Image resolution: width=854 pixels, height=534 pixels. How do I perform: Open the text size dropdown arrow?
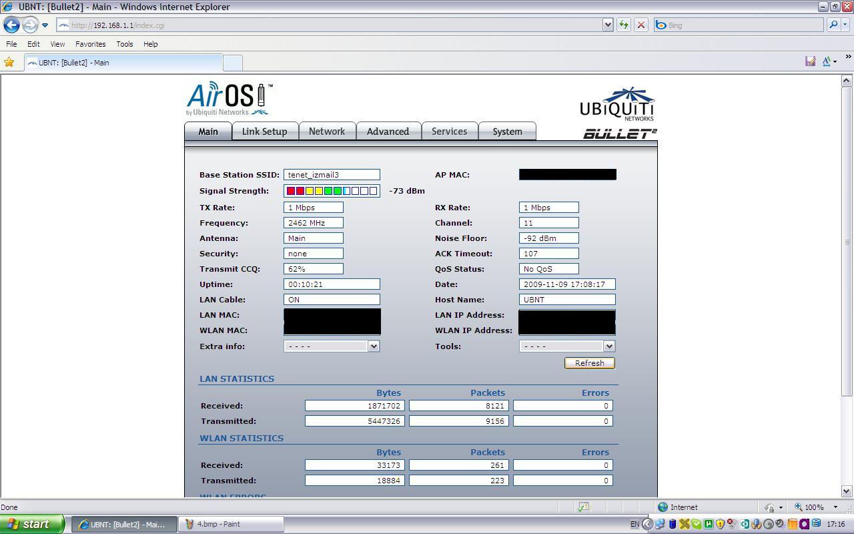pos(835,62)
